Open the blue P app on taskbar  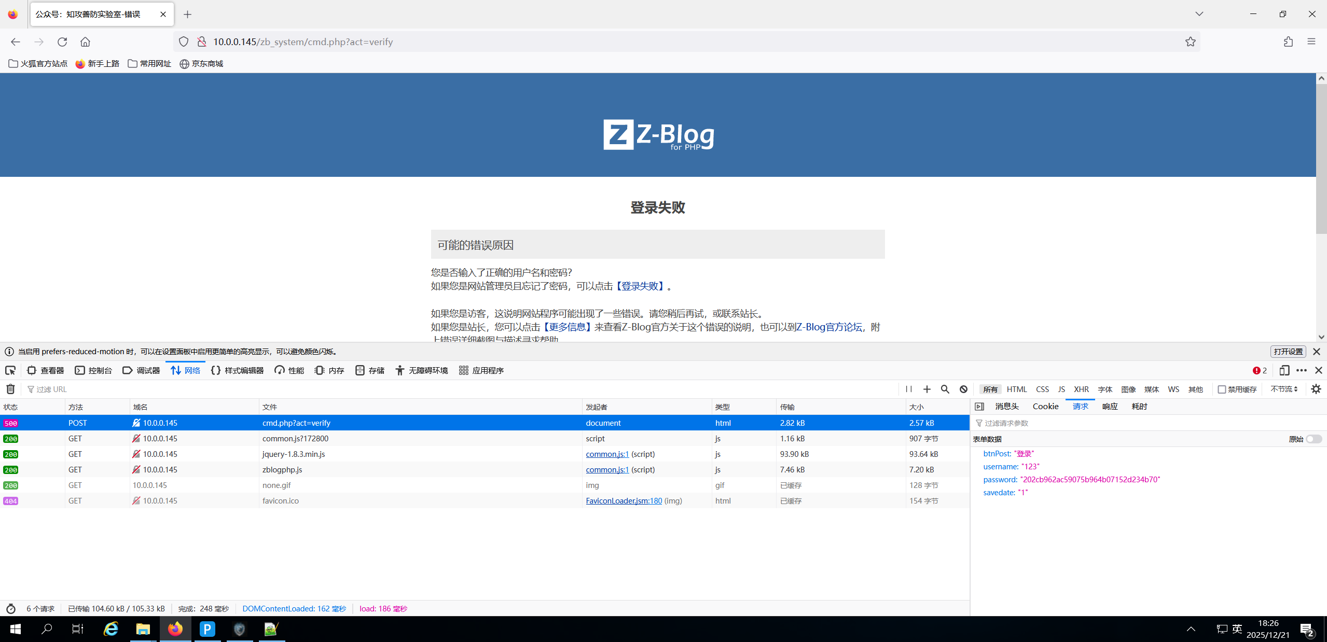click(x=208, y=629)
